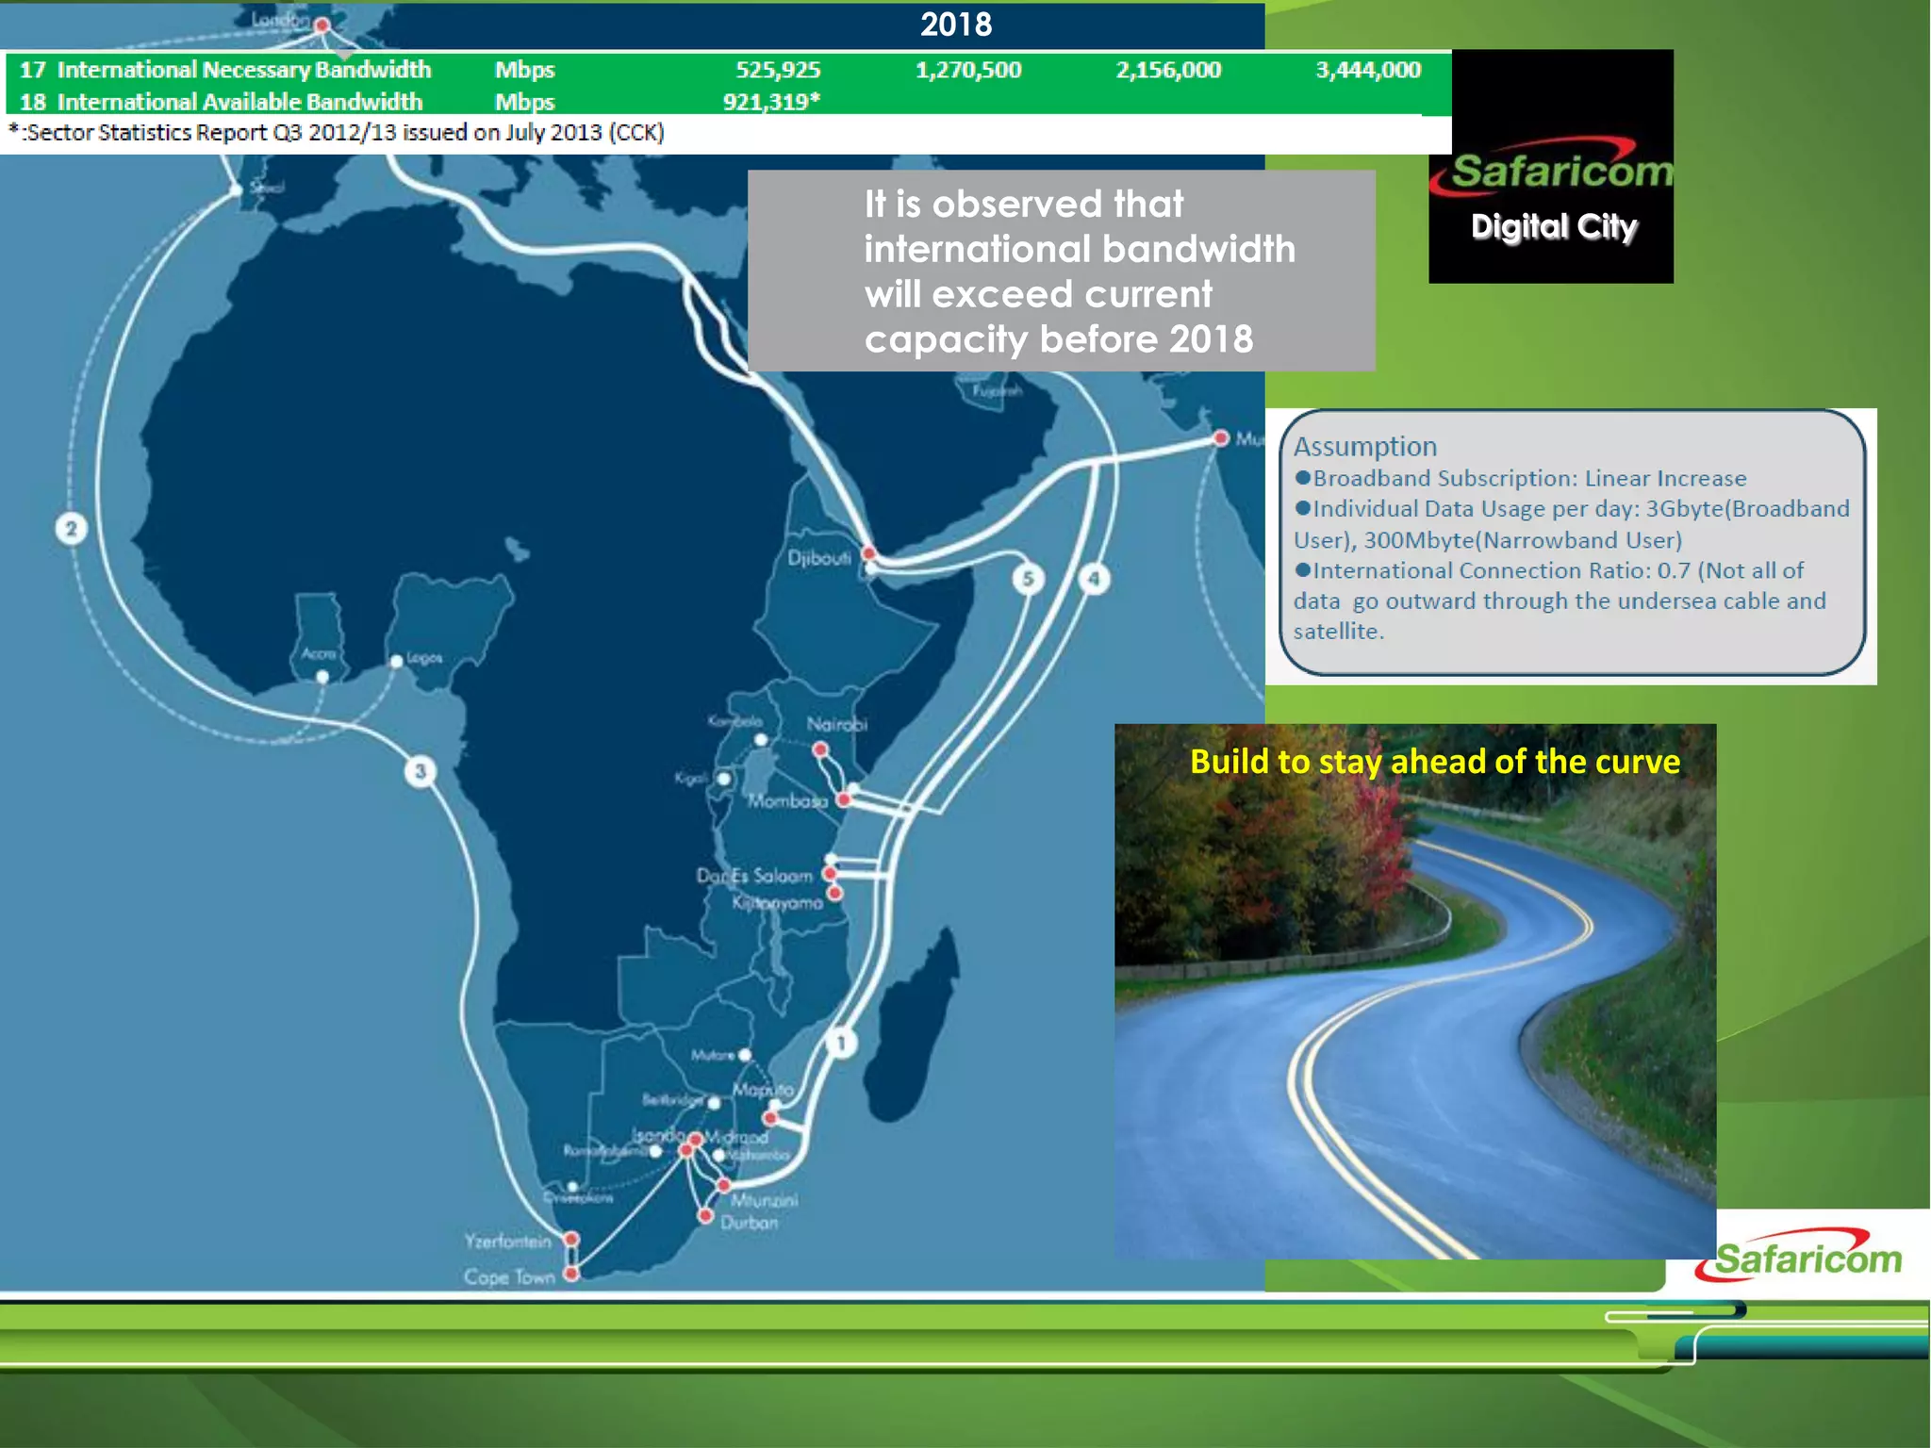
Task: Click the value 921,319*
Action: [771, 102]
